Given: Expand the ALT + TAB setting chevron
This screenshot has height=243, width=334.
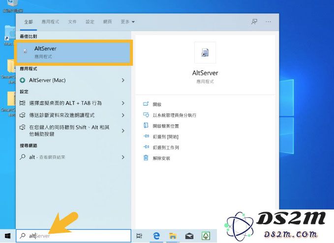Looking at the screenshot, I should (123, 103).
